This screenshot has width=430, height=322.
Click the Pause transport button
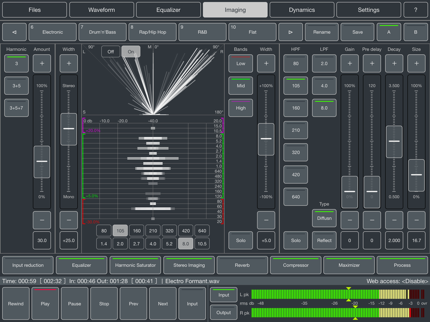click(x=75, y=304)
